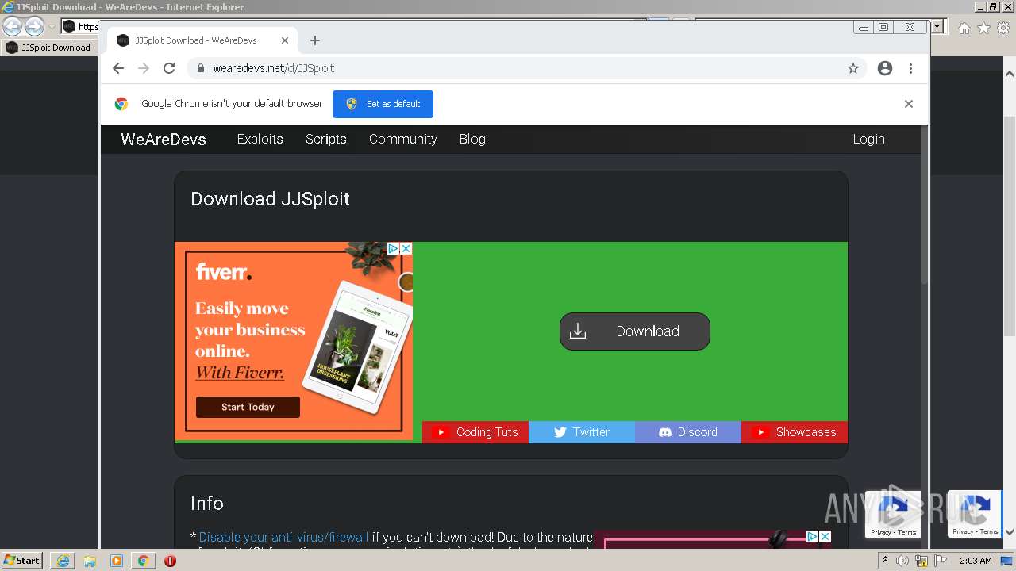Click the Login link

coord(868,139)
